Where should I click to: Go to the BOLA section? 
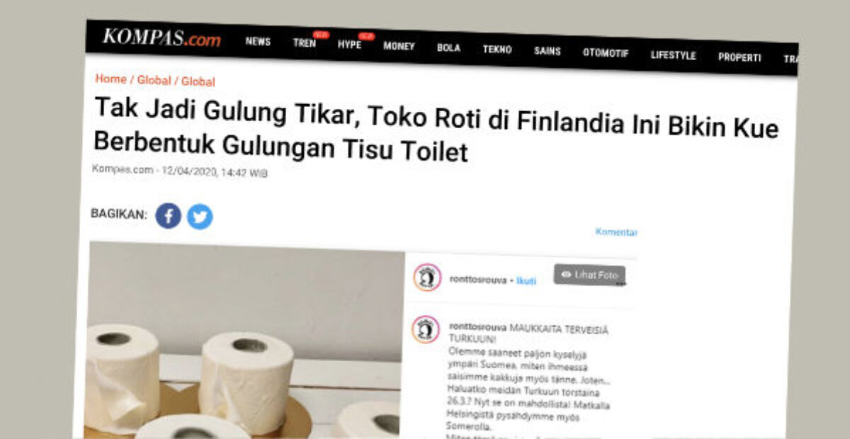448,48
